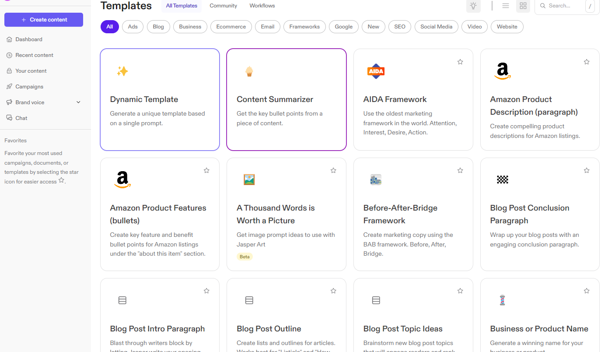Screen dimensions: 601x352
Task: Click the sparkle icon on the Dynamic Template card
Action: [122, 71]
